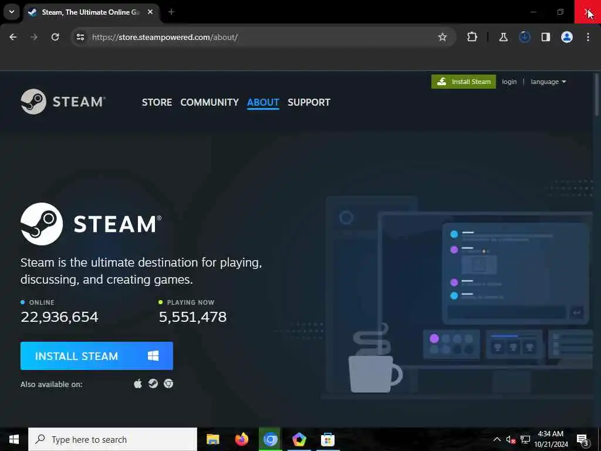Click the Windows search box

coord(113,439)
